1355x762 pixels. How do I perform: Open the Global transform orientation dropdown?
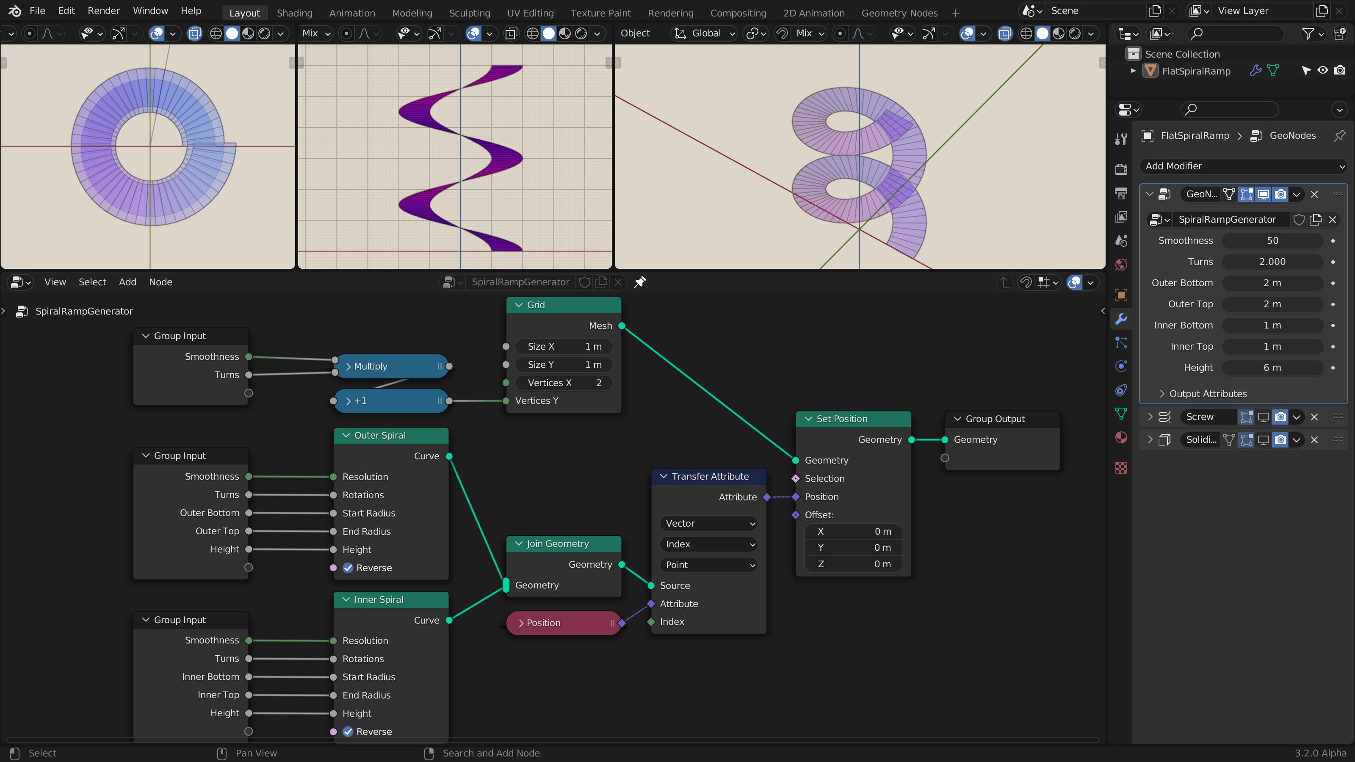pos(705,34)
